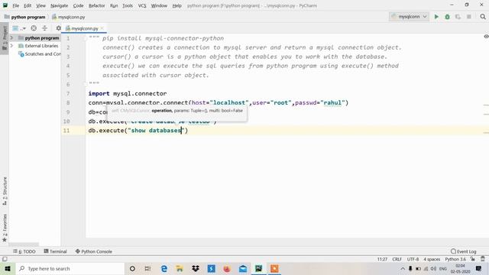Open the Help menu
The height and width of the screenshot is (275, 489).
pos(176,5)
